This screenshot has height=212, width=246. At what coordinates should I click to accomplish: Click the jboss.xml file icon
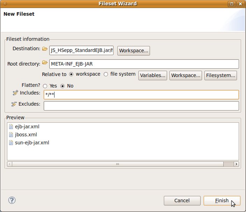click(11, 135)
